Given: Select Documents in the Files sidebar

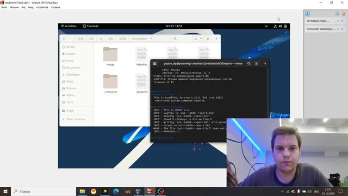Looking at the screenshot, I should pos(77,68).
